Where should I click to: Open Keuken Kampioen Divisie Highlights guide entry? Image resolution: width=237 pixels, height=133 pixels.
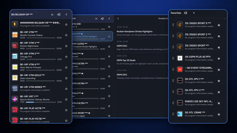point(142,31)
